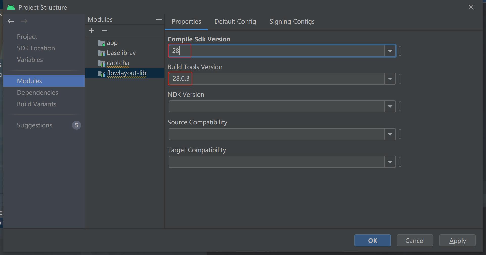Click the baselibray library icon
The image size is (486, 255).
pyautogui.click(x=101, y=53)
